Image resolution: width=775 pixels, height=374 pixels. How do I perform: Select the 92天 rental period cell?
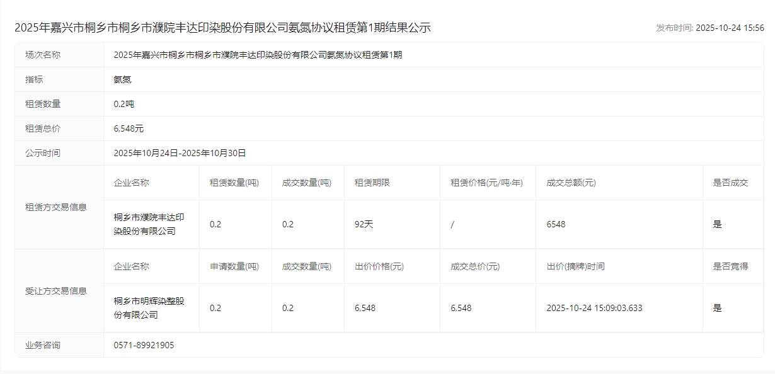click(x=364, y=224)
